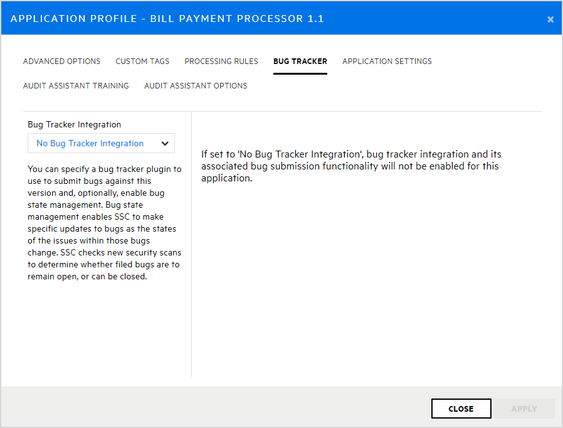The height and width of the screenshot is (428, 563).
Task: Go to the Processing Rules tab
Action: (221, 62)
